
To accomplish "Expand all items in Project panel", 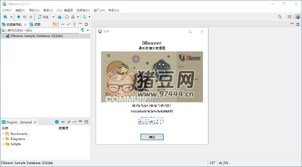I will 69,122.
